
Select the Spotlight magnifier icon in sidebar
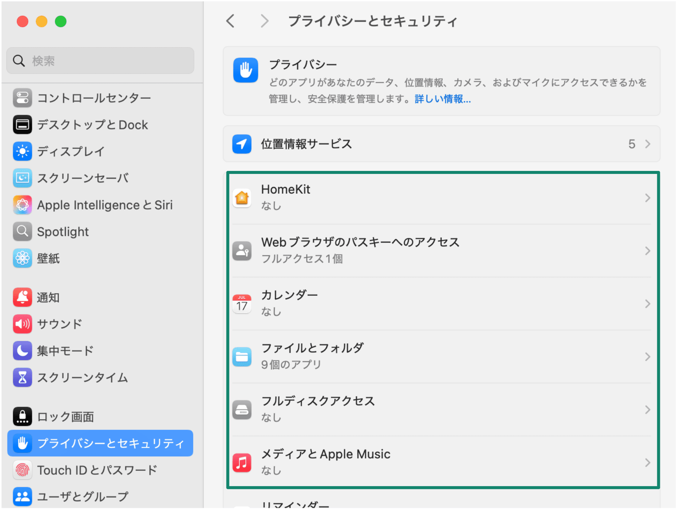[22, 231]
